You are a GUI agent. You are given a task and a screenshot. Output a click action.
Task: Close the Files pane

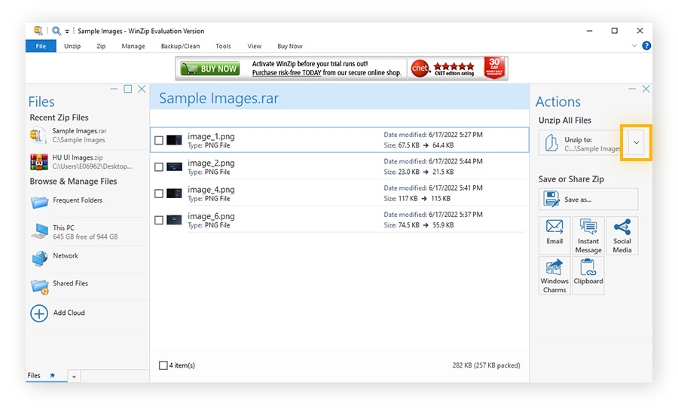(142, 89)
